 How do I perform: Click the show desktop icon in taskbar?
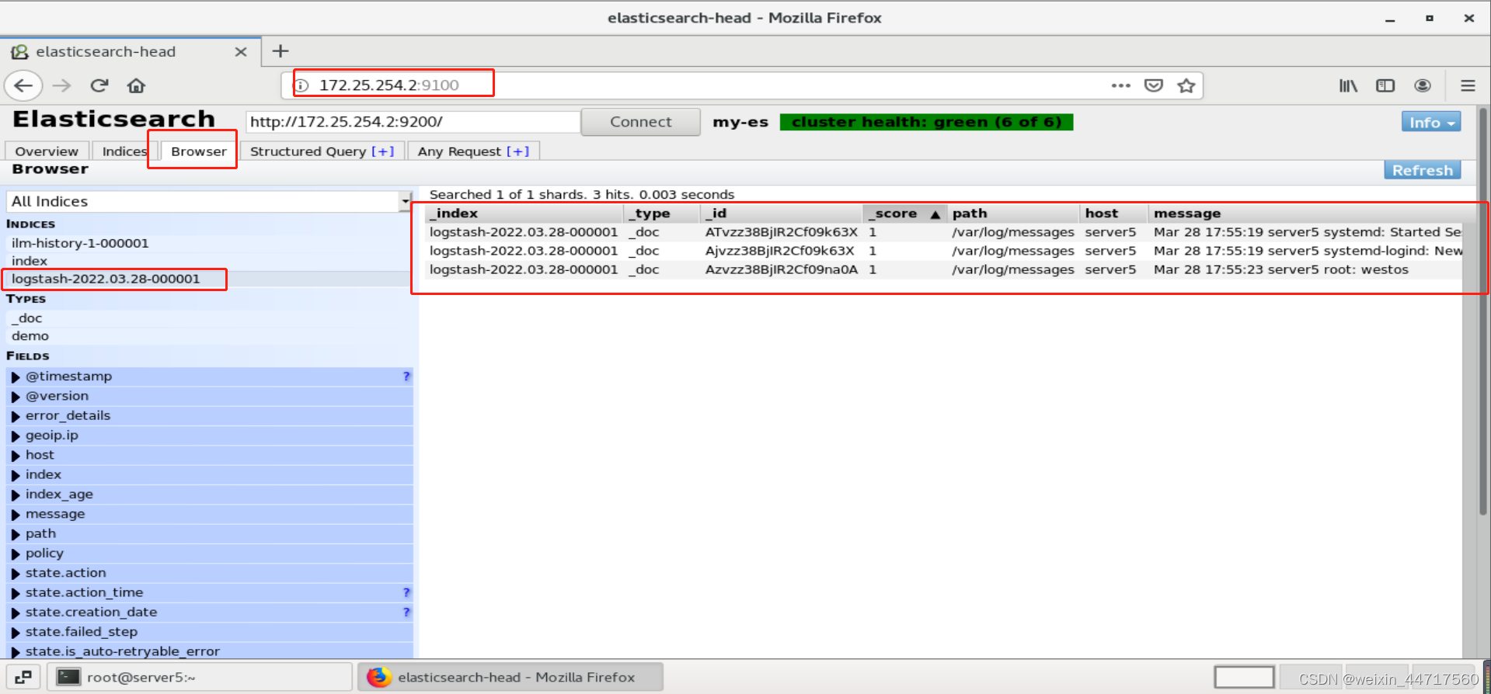click(x=23, y=677)
